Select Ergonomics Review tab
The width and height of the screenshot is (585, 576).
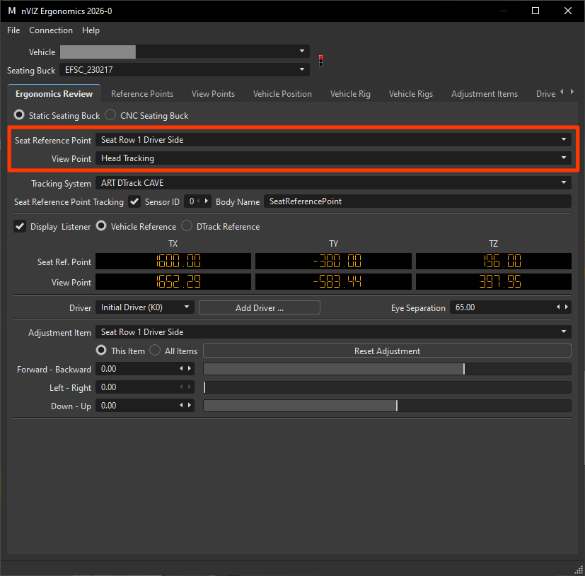[x=54, y=93]
